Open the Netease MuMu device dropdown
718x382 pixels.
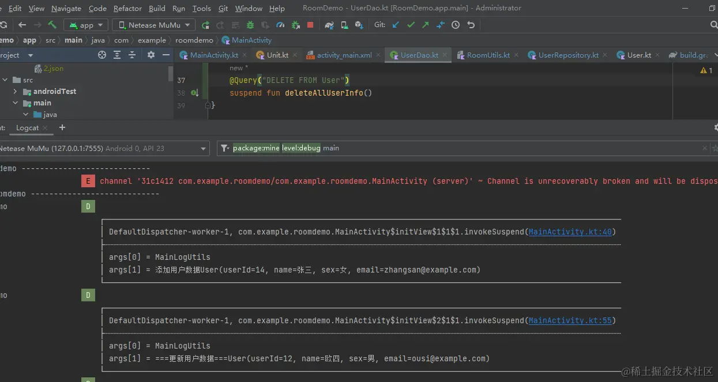click(153, 25)
